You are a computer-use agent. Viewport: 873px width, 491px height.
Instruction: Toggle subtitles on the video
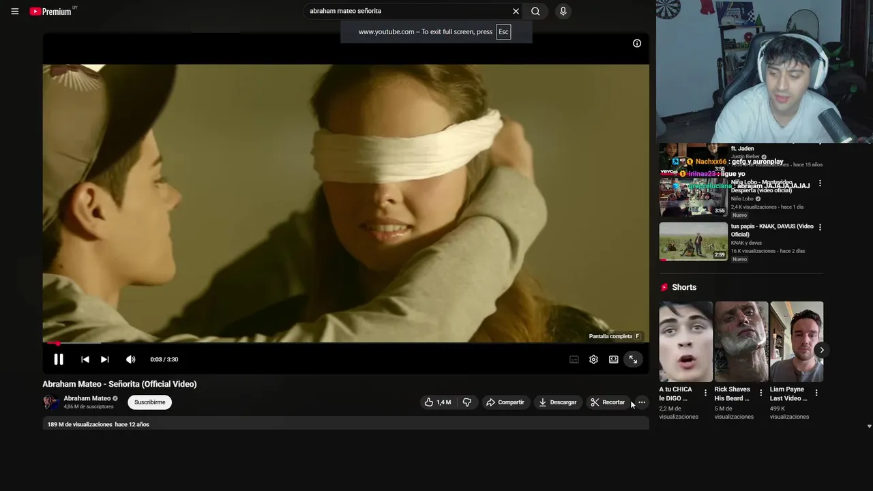click(574, 359)
